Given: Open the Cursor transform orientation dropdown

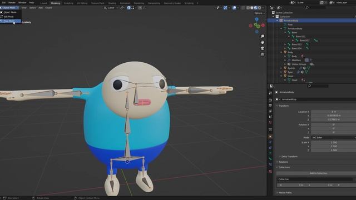Looking at the screenshot, I should [111, 8].
